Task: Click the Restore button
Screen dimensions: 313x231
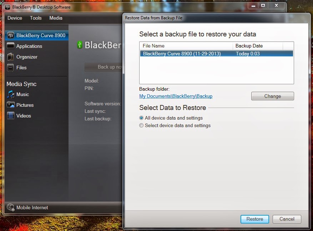Action: [x=255, y=219]
